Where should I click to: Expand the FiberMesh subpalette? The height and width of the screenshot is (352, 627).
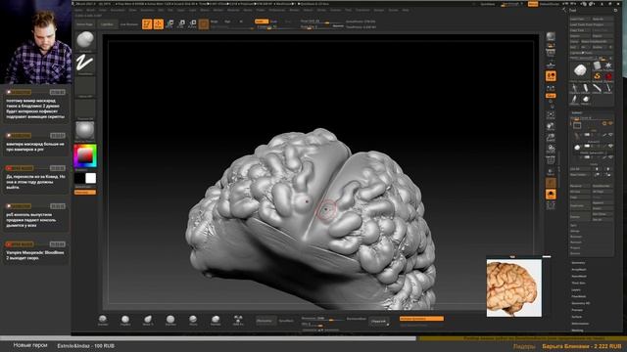click(x=579, y=296)
